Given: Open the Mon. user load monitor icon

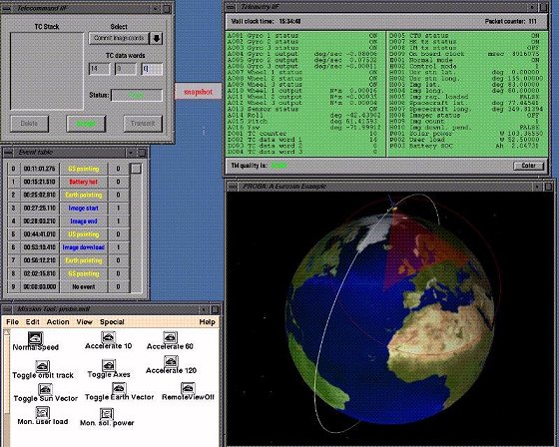Looking at the screenshot, I should (x=42, y=413).
